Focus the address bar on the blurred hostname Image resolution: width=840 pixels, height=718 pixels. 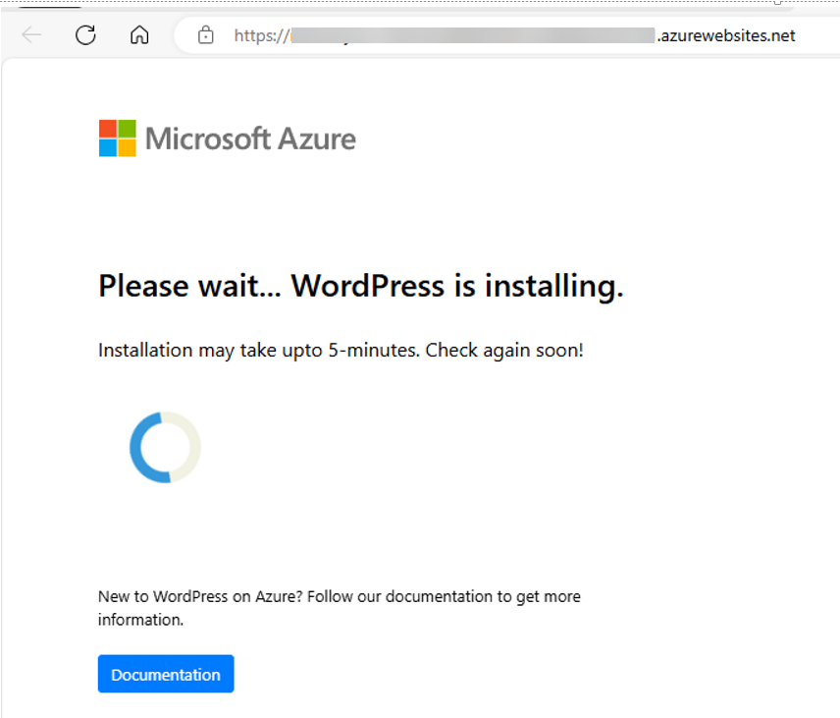coord(473,35)
